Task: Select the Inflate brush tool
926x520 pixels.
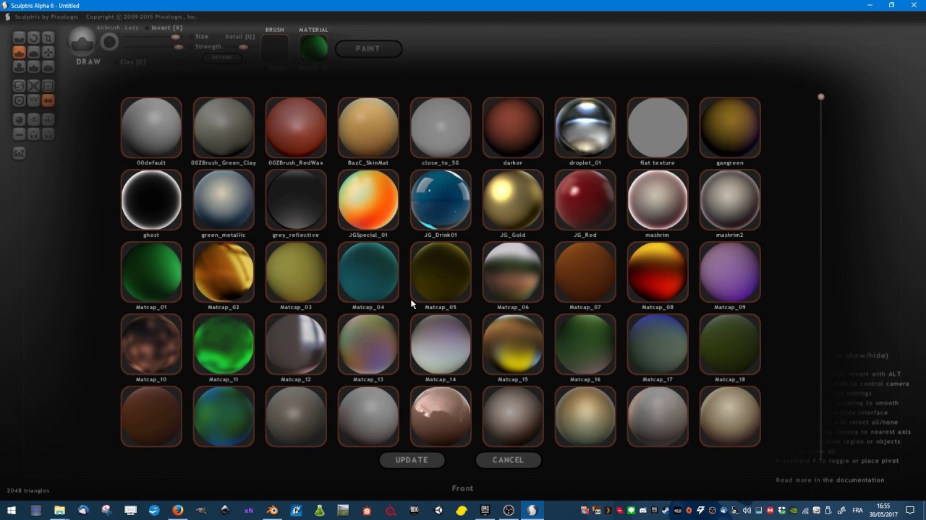Action: click(20, 66)
